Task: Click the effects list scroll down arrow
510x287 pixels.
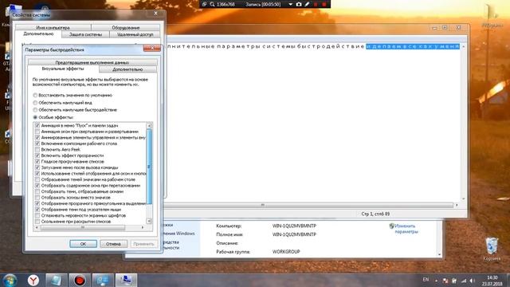Action: tap(149, 222)
